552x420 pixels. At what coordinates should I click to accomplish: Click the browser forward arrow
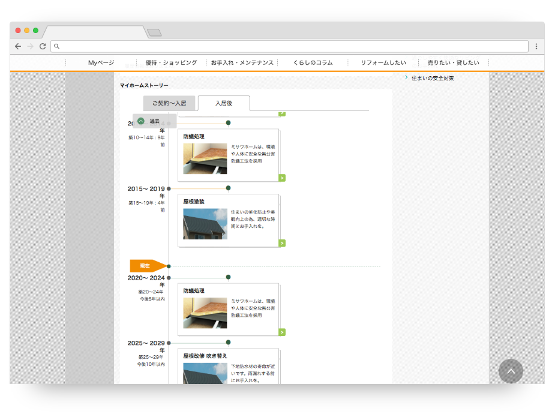pos(30,46)
